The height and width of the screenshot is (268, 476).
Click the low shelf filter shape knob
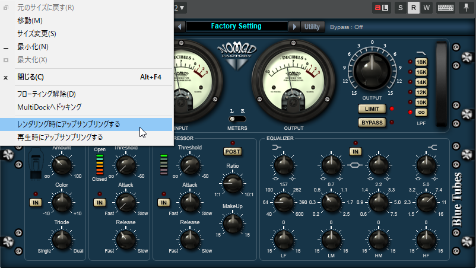click(284, 165)
